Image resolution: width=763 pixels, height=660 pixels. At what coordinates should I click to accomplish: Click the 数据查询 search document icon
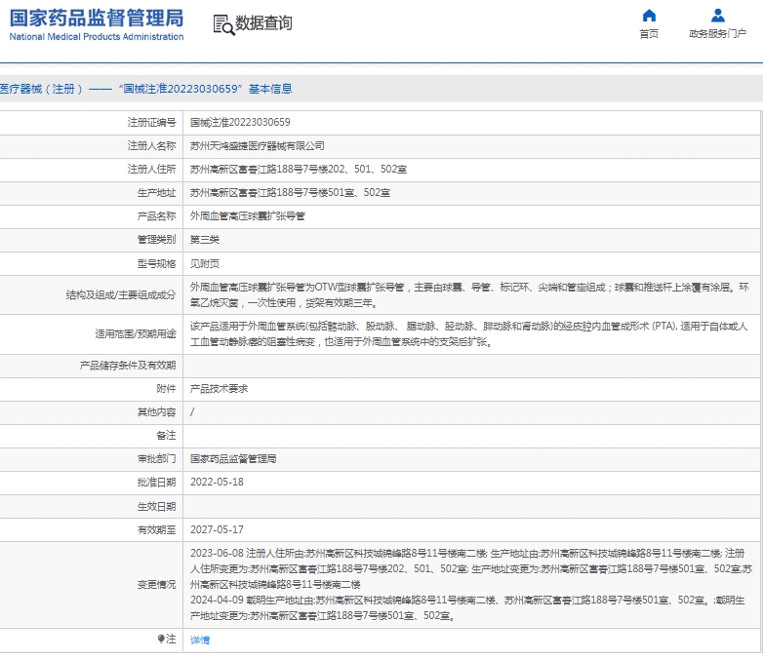(x=223, y=24)
